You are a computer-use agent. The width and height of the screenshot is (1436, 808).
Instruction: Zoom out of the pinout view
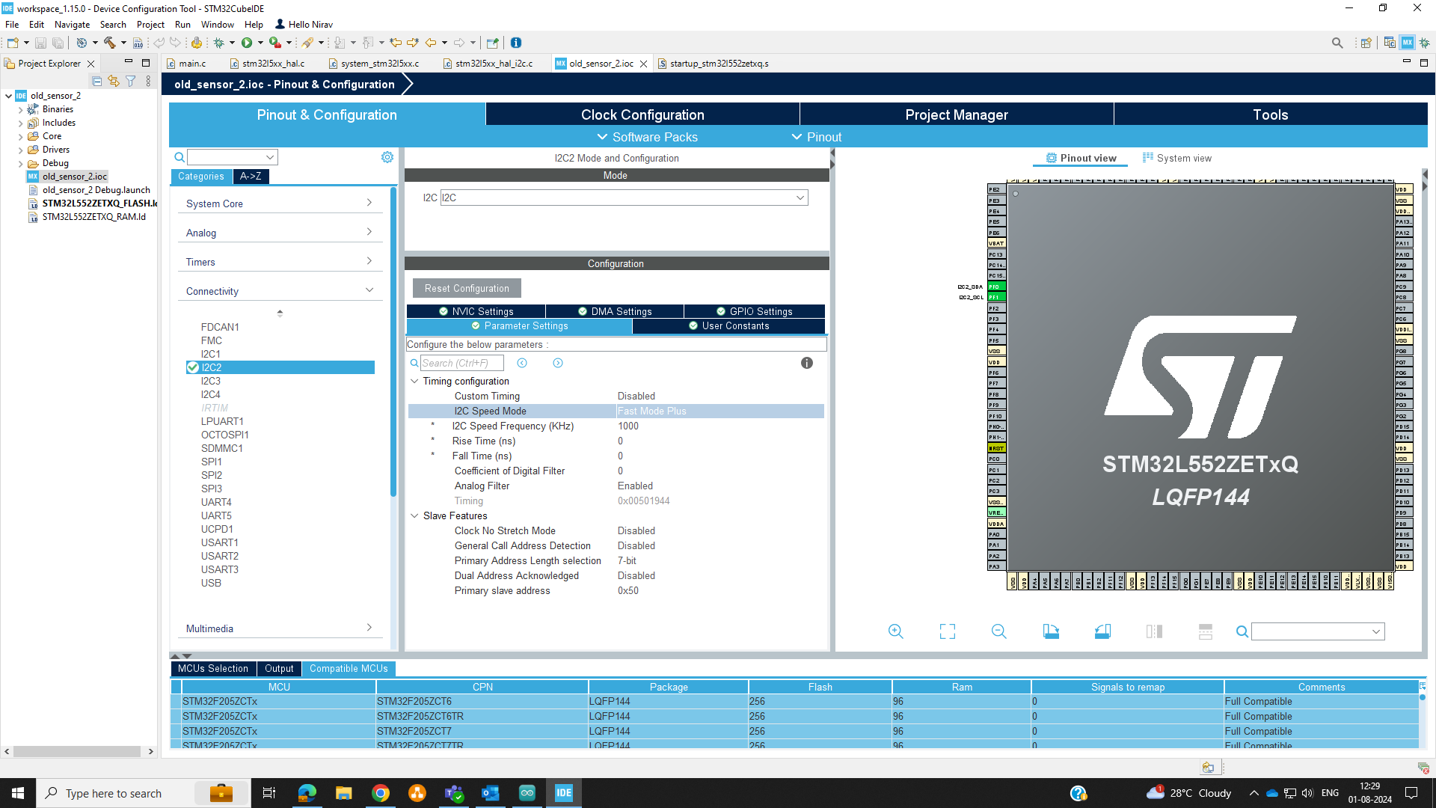click(x=998, y=631)
